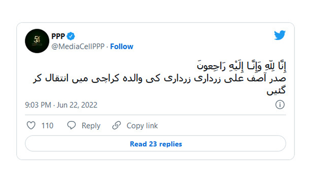
Task: Click the Reply text label
Action: pyautogui.click(x=91, y=126)
